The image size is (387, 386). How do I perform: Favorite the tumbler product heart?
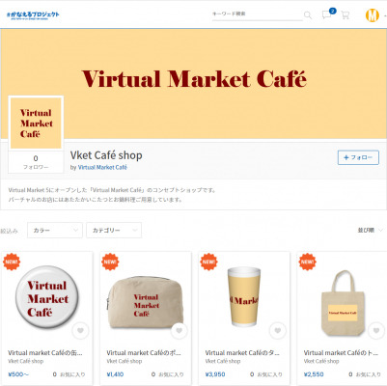[x=278, y=330]
